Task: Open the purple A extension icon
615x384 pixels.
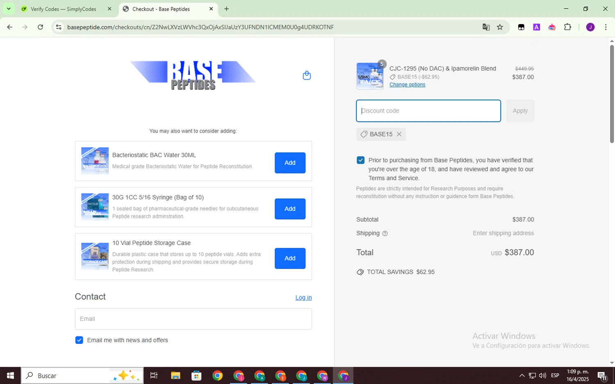Action: [x=536, y=27]
